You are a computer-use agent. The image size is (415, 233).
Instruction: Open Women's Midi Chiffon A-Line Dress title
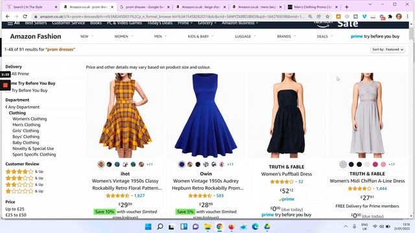(367, 181)
